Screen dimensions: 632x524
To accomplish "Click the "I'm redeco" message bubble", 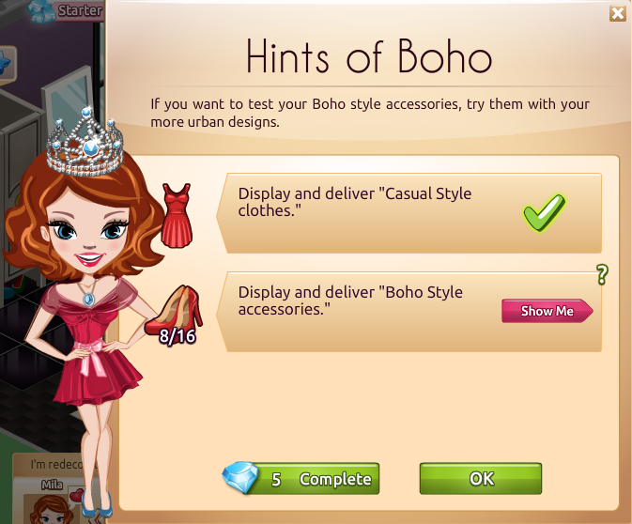I will click(56, 464).
